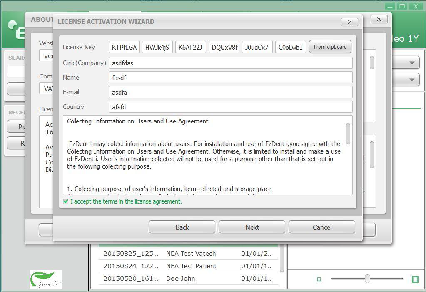Screen dimensions: 426x292
Task: Focus the E-mail input field
Action: (x=231, y=92)
